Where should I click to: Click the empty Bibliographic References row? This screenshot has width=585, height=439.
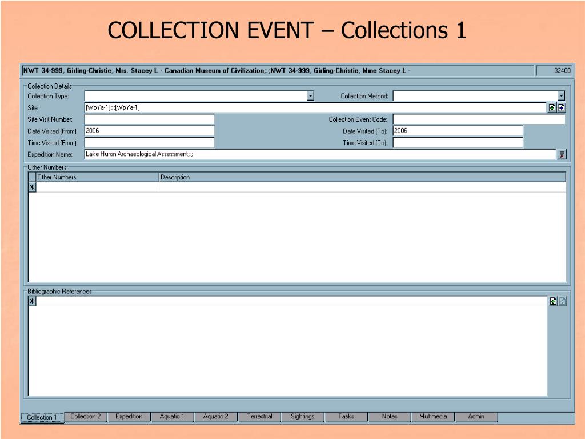click(291, 301)
